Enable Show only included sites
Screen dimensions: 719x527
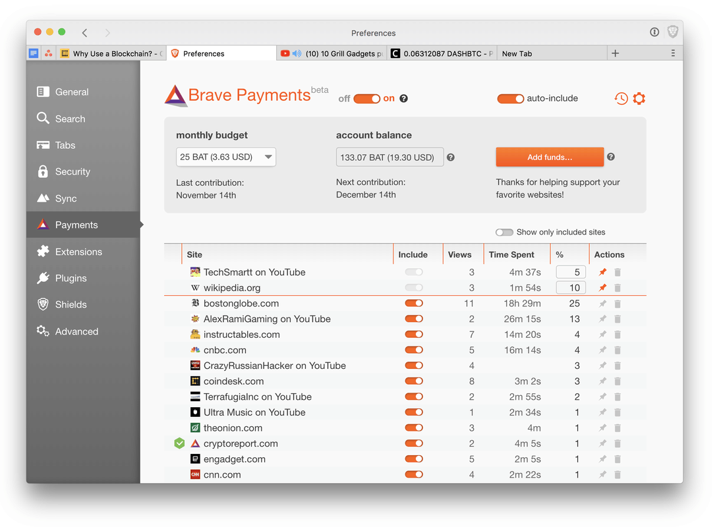504,232
